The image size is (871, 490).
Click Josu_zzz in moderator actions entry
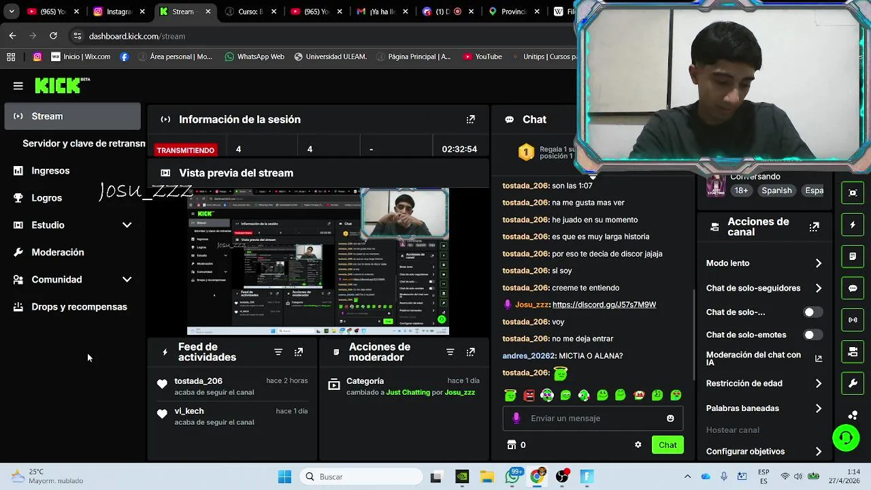[x=459, y=393]
